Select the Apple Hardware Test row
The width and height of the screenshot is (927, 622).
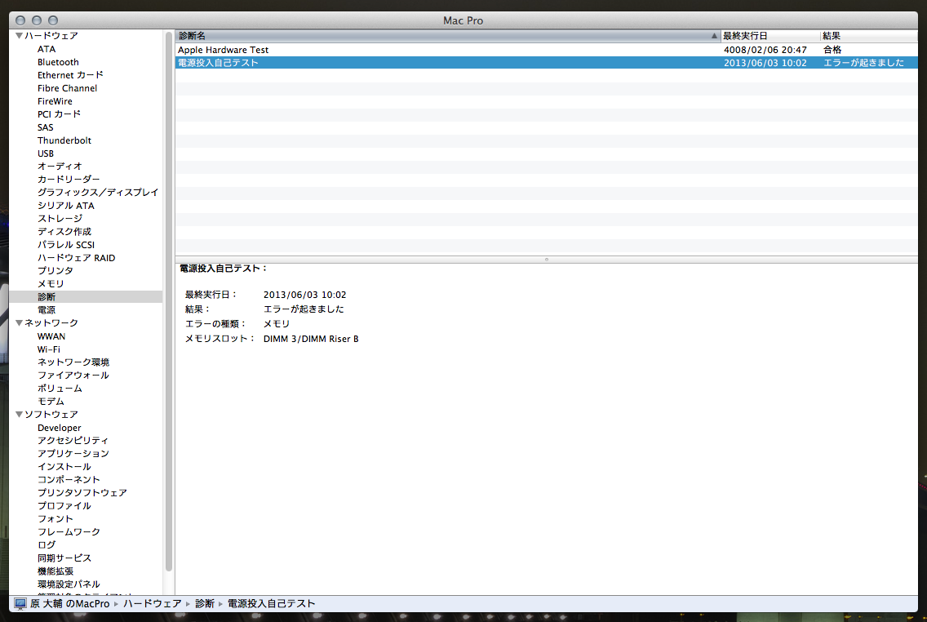click(546, 50)
